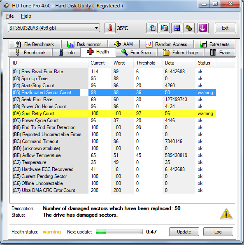Open the Error Scan tab
This screenshot has height=245, width=244.
tap(136, 52)
